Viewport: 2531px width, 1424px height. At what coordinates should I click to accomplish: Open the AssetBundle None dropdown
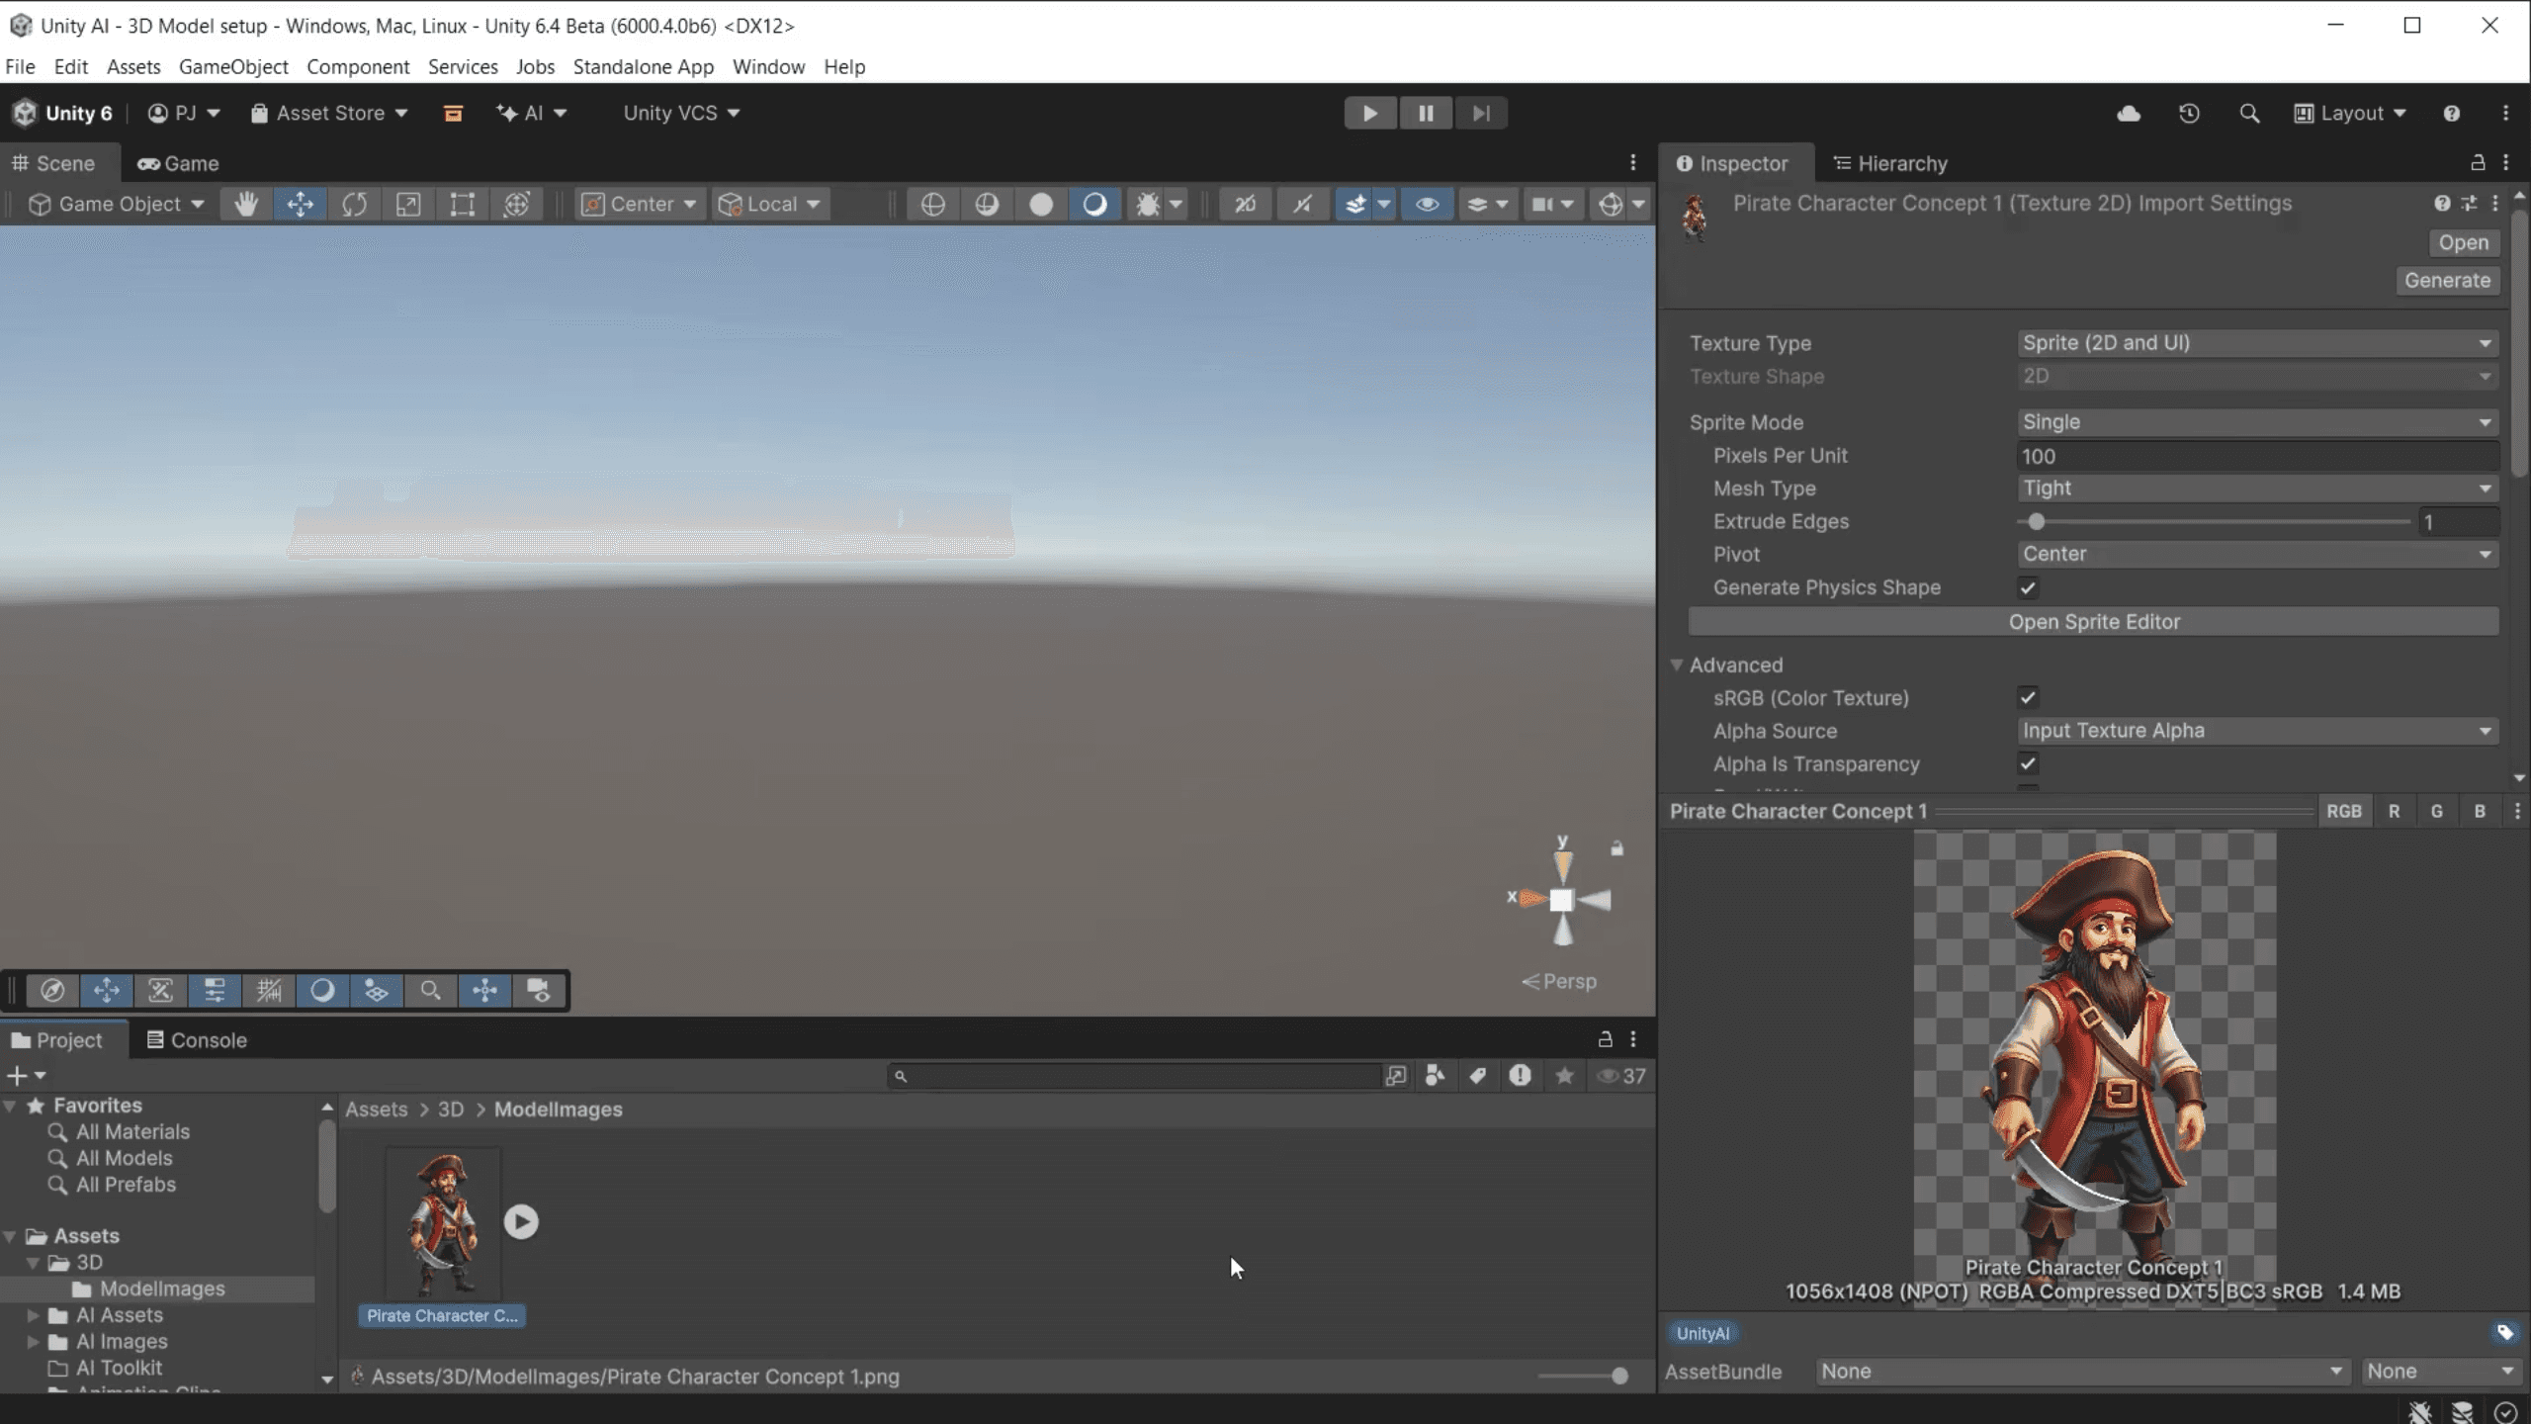(2081, 1372)
